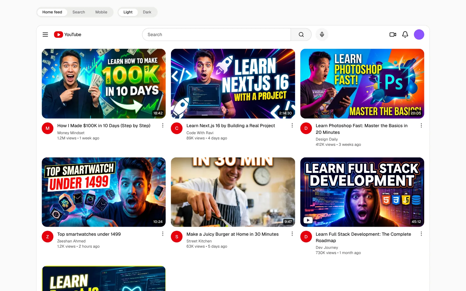Switch to Light theme
Viewport: 466px width, 291px height.
(128, 12)
